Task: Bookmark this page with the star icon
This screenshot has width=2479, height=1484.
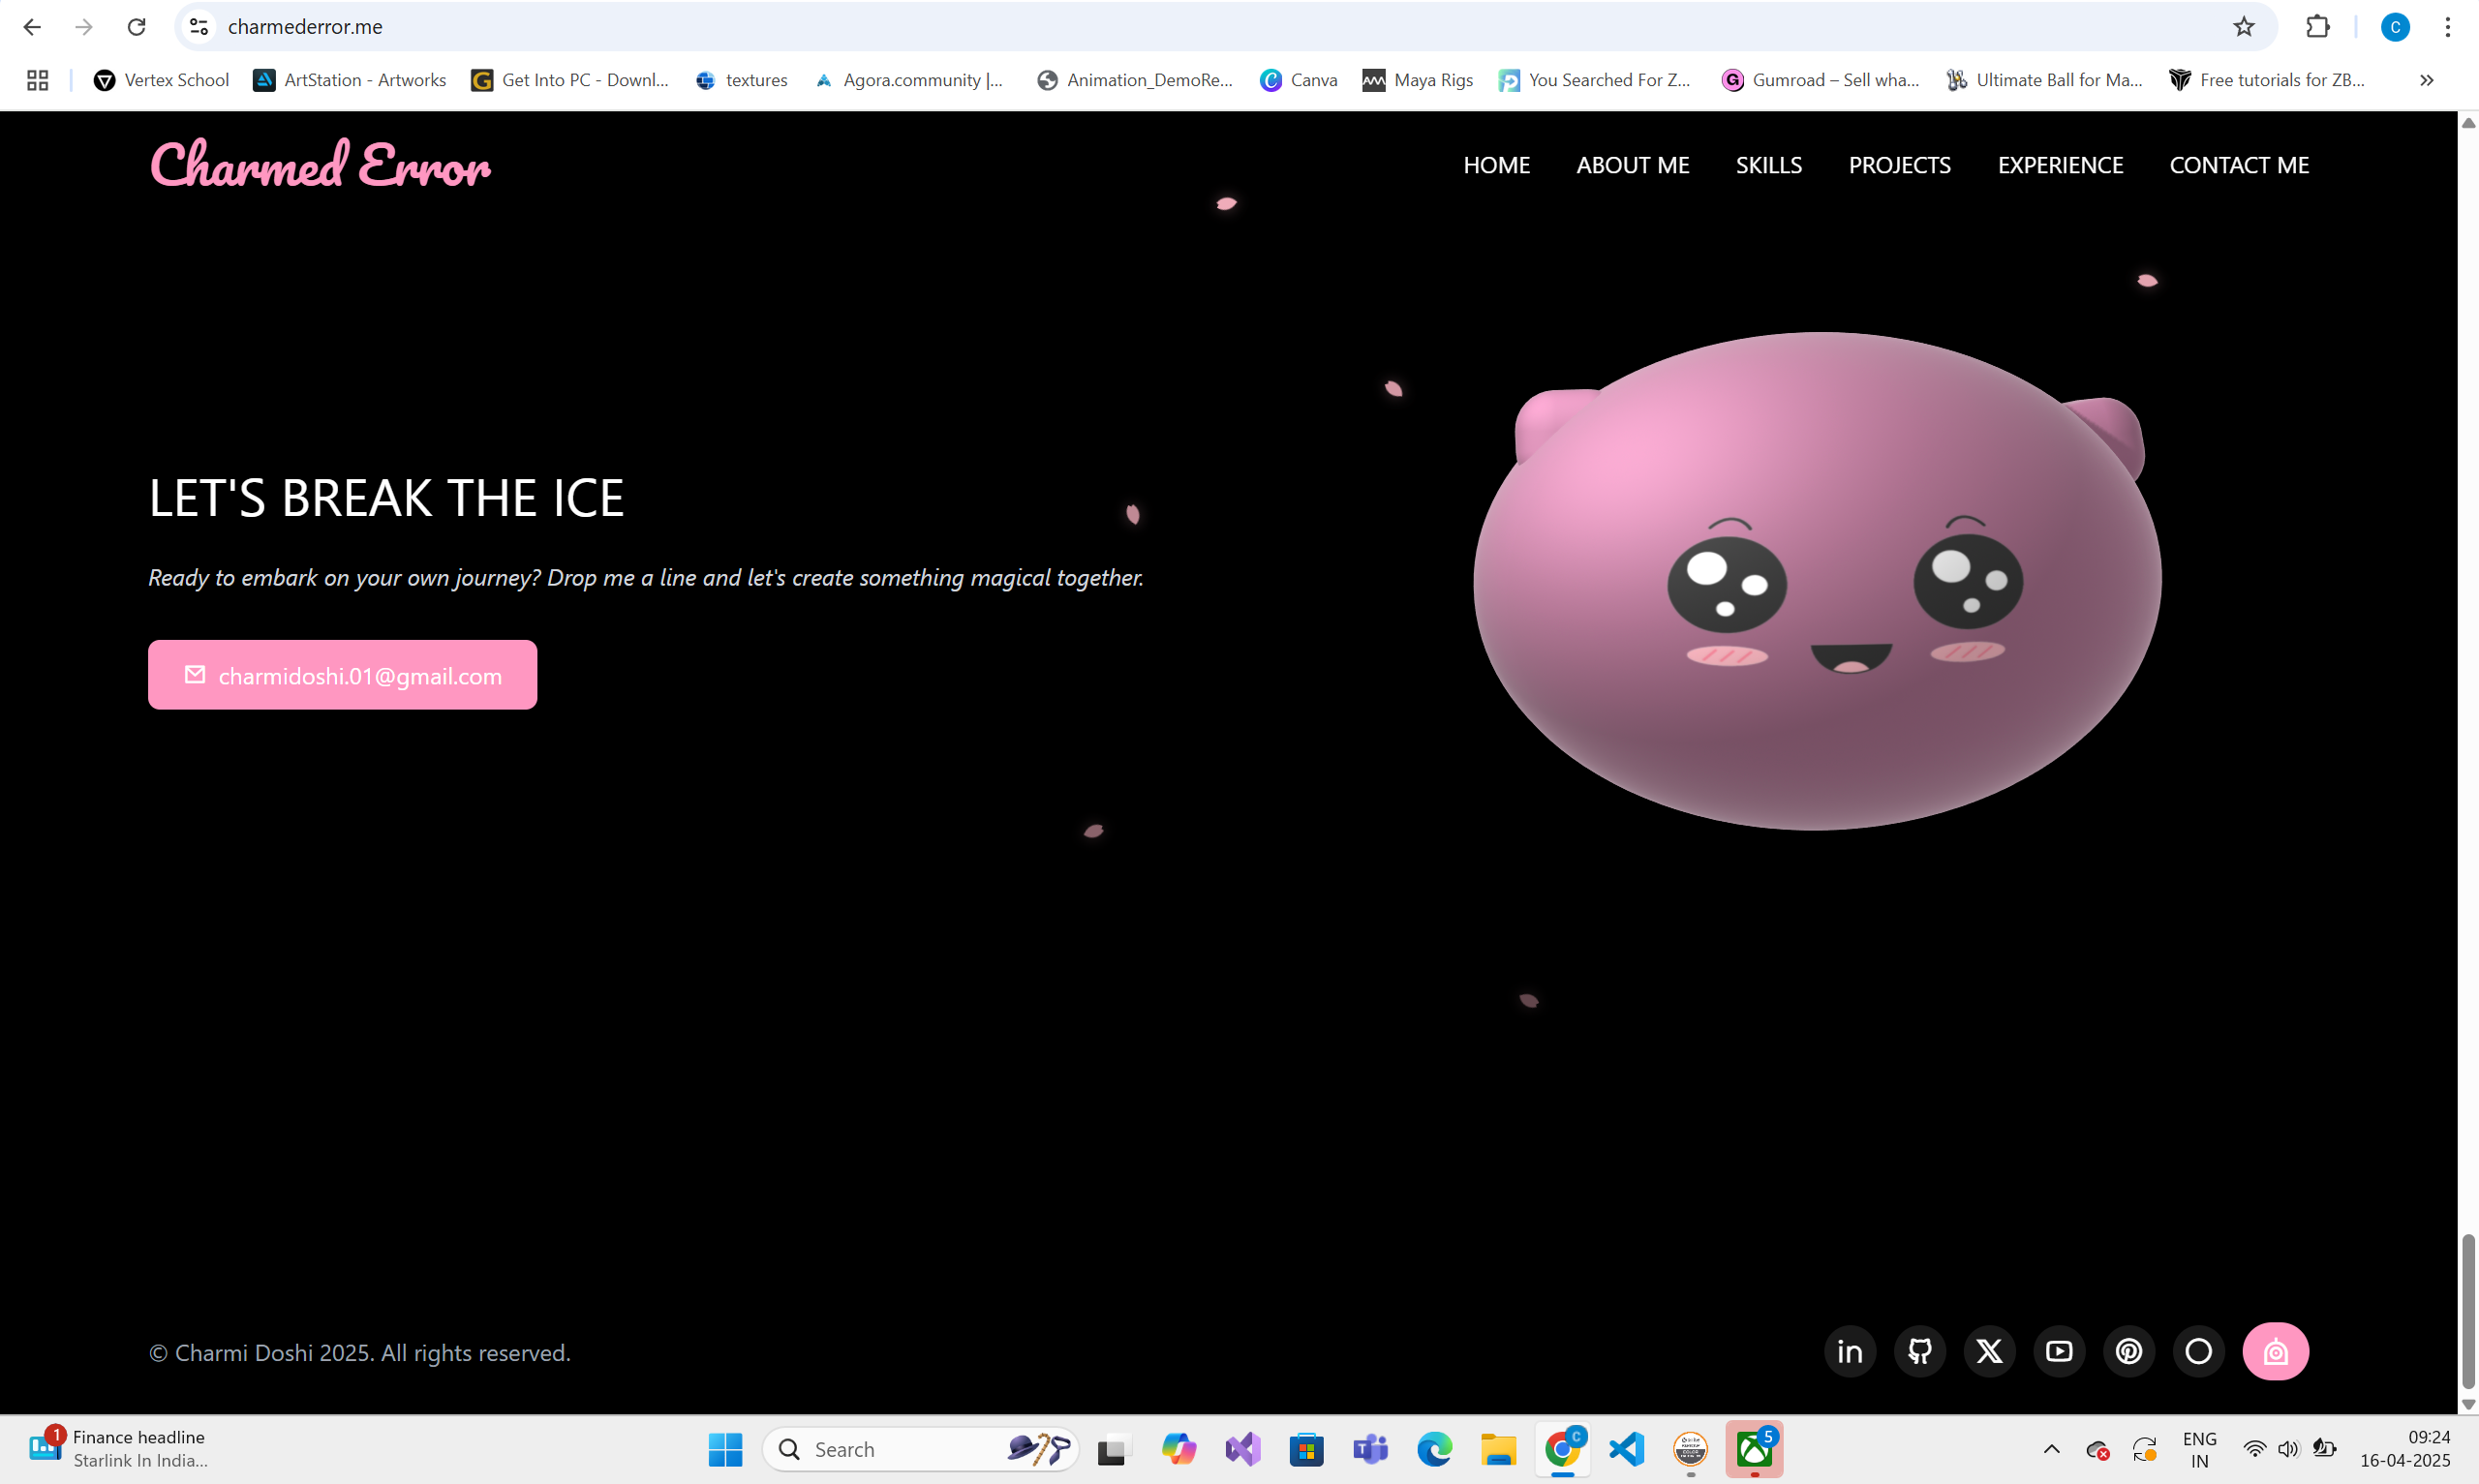Action: (2243, 27)
